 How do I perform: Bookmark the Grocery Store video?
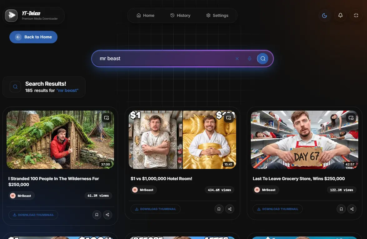341,209
